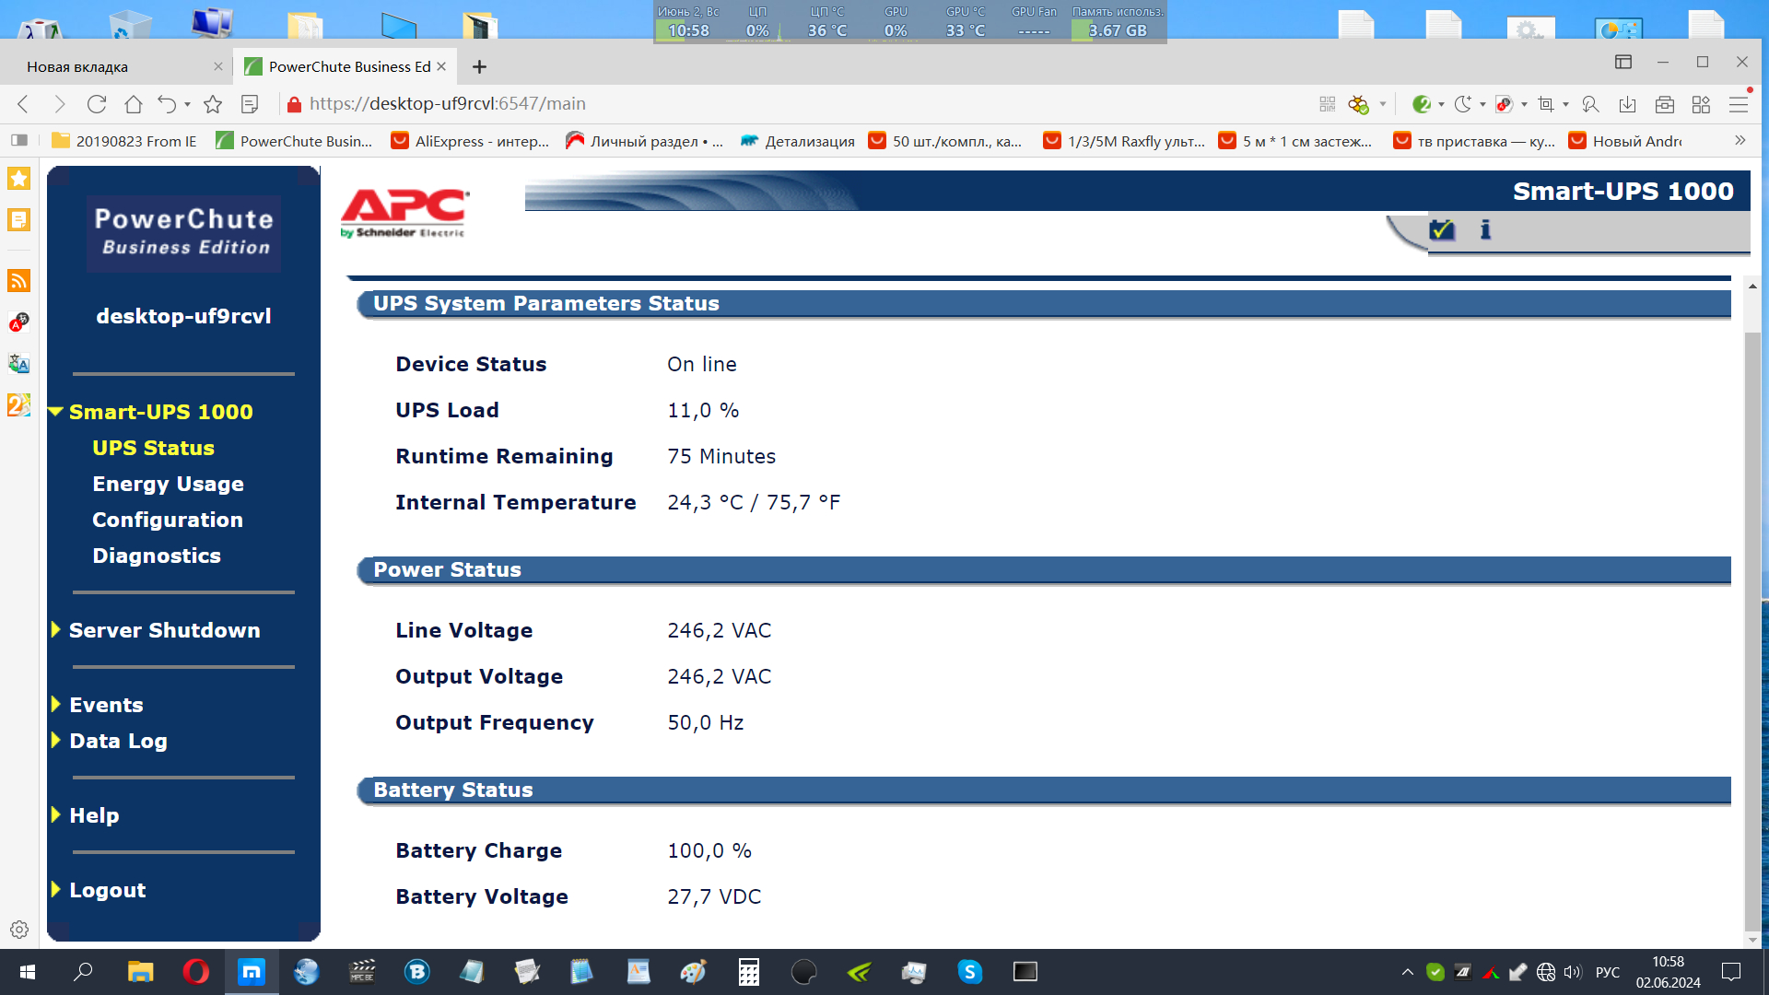Click the blue information 'i' icon

[1485, 229]
